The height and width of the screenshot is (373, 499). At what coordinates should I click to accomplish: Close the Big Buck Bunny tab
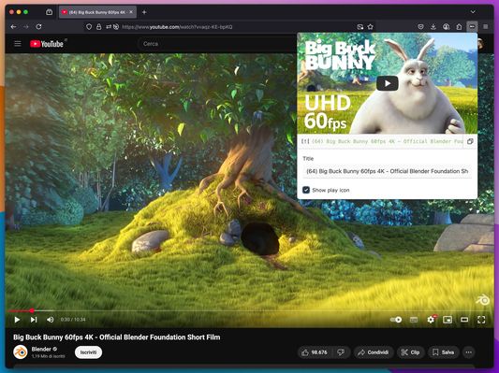click(131, 12)
